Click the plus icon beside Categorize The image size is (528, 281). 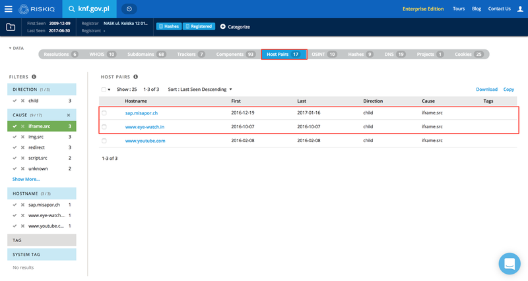click(222, 26)
